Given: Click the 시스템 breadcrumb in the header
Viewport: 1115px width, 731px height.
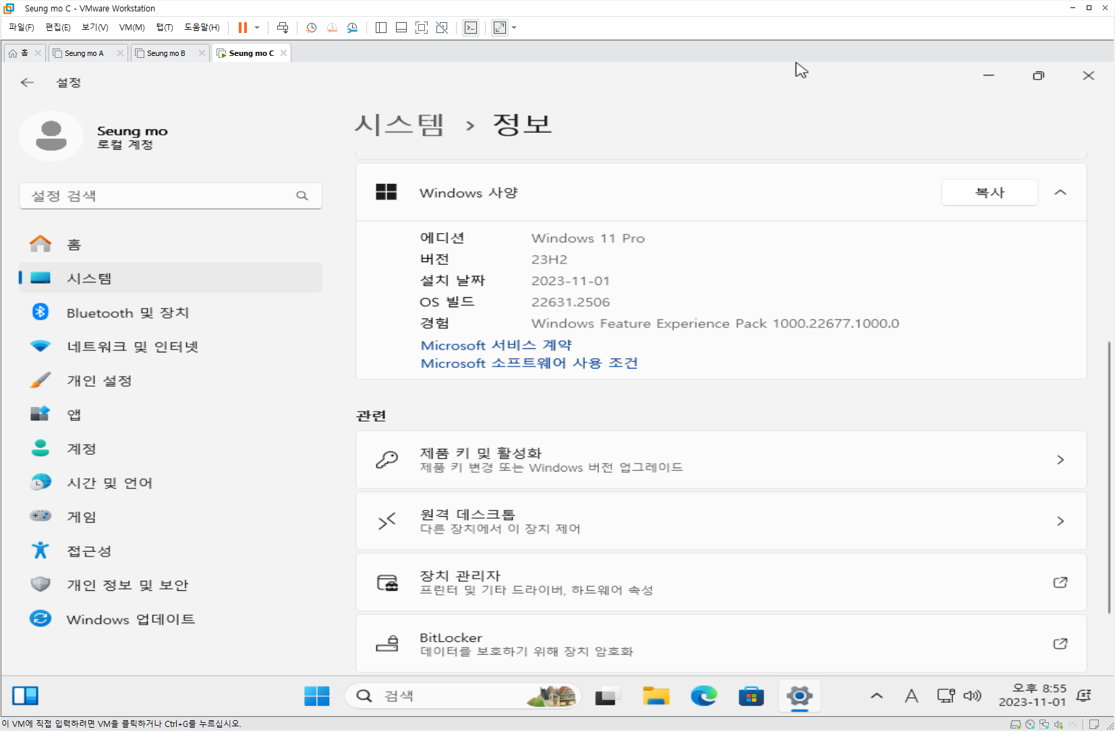Looking at the screenshot, I should (x=400, y=125).
